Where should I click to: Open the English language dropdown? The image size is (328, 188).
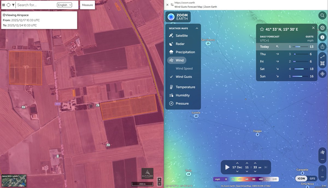[65, 5]
